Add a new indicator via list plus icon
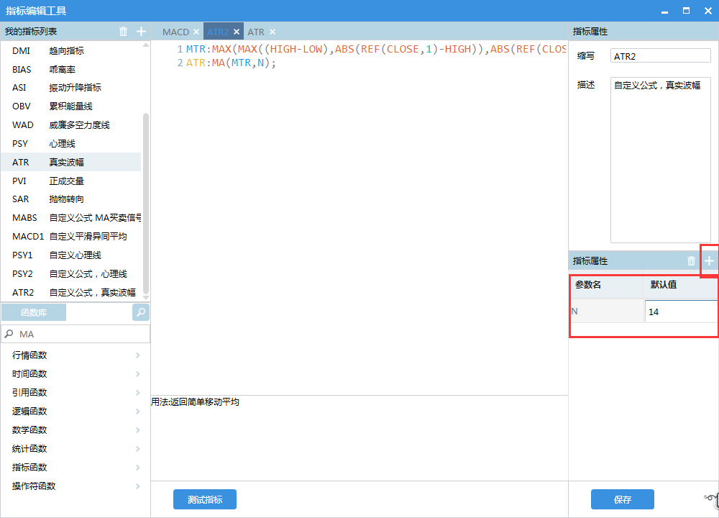This screenshot has width=719, height=518. [142, 32]
